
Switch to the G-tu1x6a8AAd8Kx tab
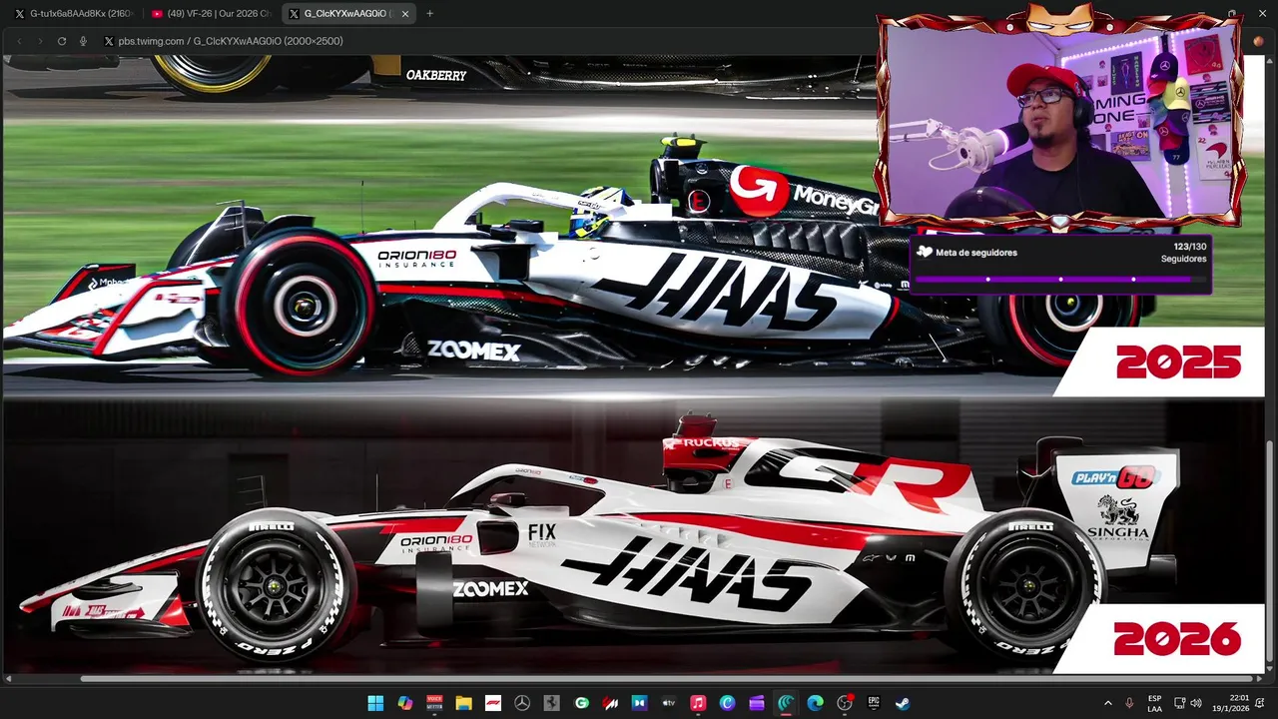pos(72,14)
